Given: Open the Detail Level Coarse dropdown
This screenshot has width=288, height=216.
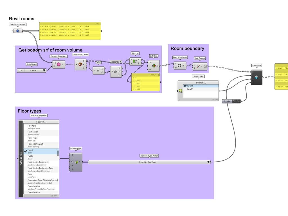Looking at the screenshot, I should coord(44,71).
